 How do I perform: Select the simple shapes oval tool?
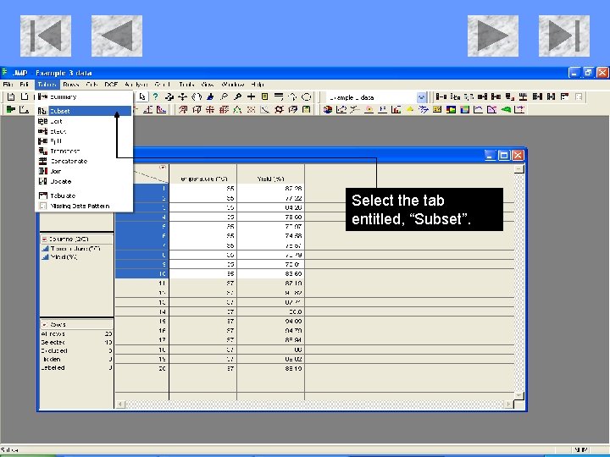coord(307,96)
